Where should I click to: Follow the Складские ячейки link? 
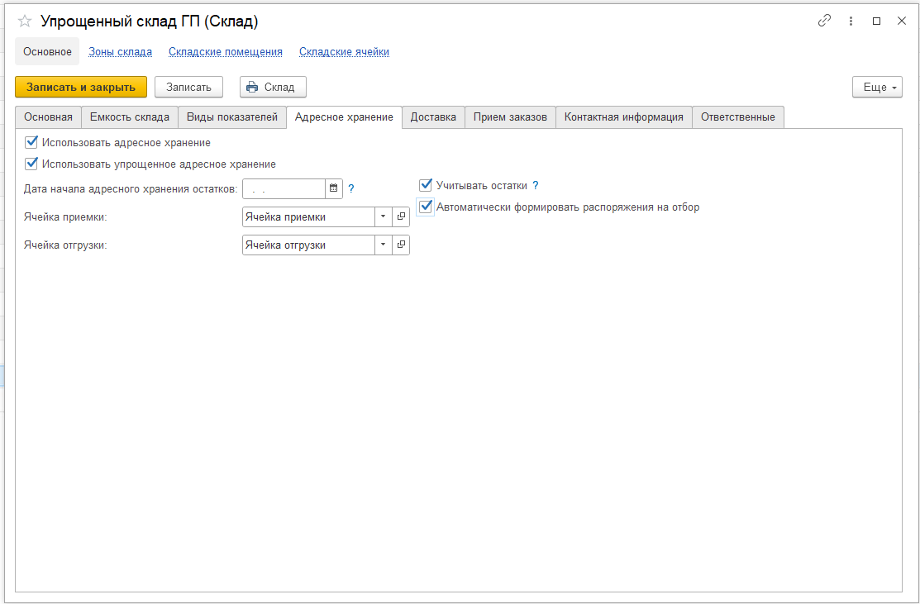point(344,51)
